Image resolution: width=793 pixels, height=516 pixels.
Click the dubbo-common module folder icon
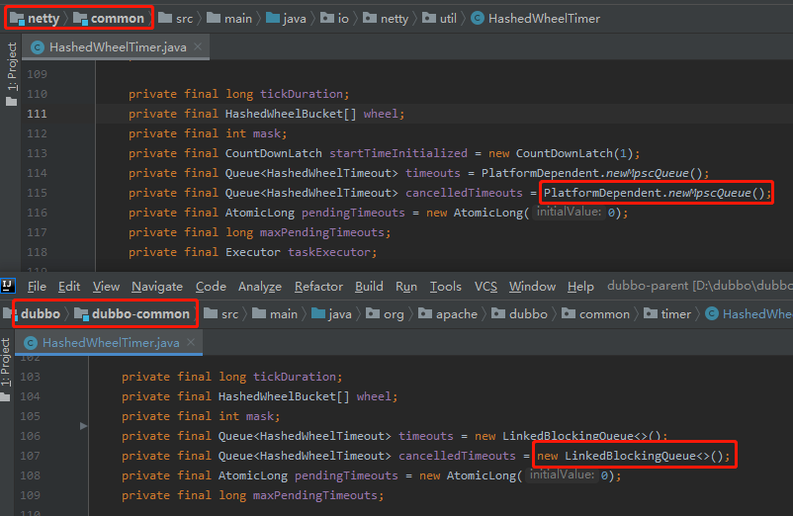(x=81, y=313)
